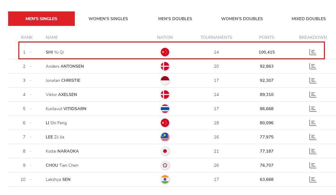The height and width of the screenshot is (195, 336).
Task: Select the active Men's Singles tab
Action: [41, 19]
